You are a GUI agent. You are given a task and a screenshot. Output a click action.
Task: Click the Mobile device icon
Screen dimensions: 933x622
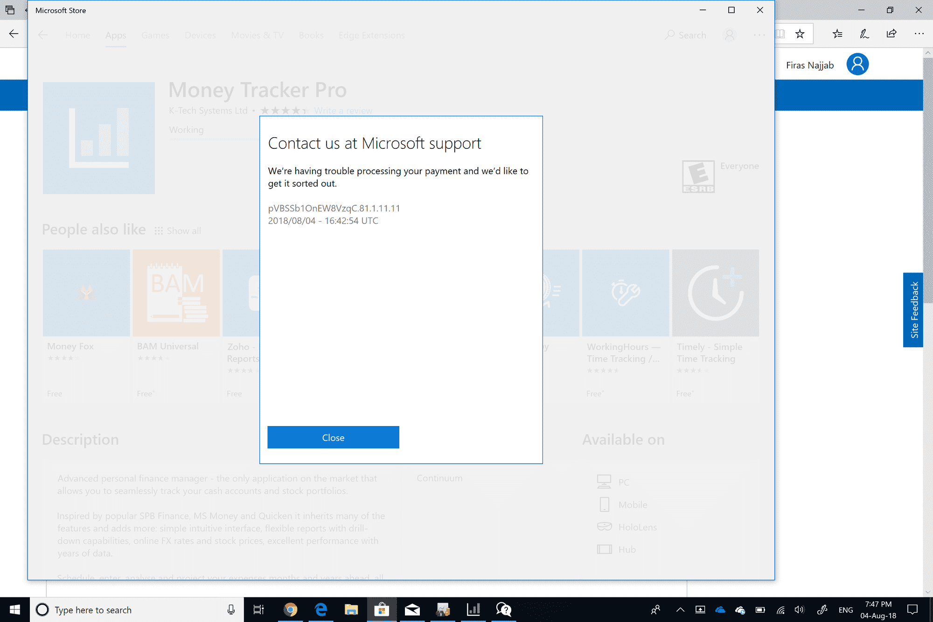pos(604,504)
